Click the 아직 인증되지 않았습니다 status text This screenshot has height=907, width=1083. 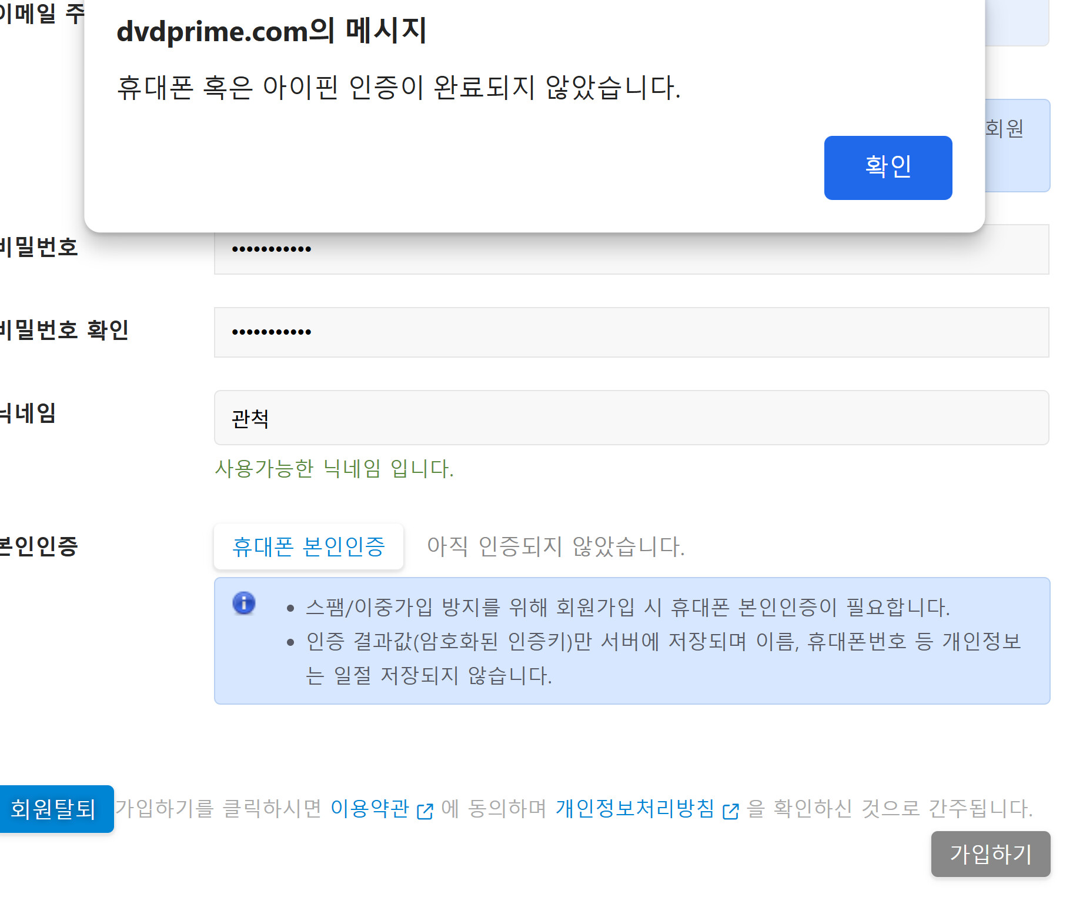(x=556, y=546)
